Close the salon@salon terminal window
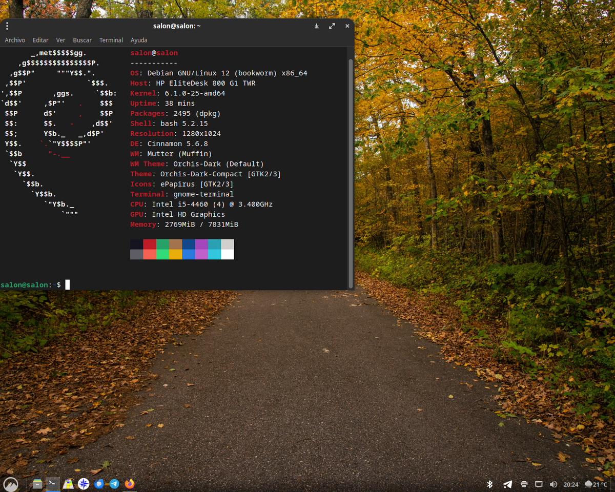The image size is (615, 492). coord(347,26)
